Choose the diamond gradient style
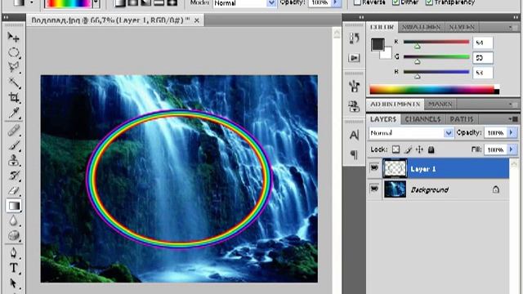The width and height of the screenshot is (523, 294). point(172,2)
